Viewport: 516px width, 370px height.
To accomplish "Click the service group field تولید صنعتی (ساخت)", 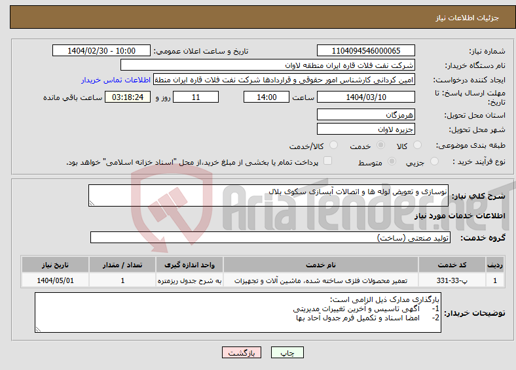I will pos(270,237).
